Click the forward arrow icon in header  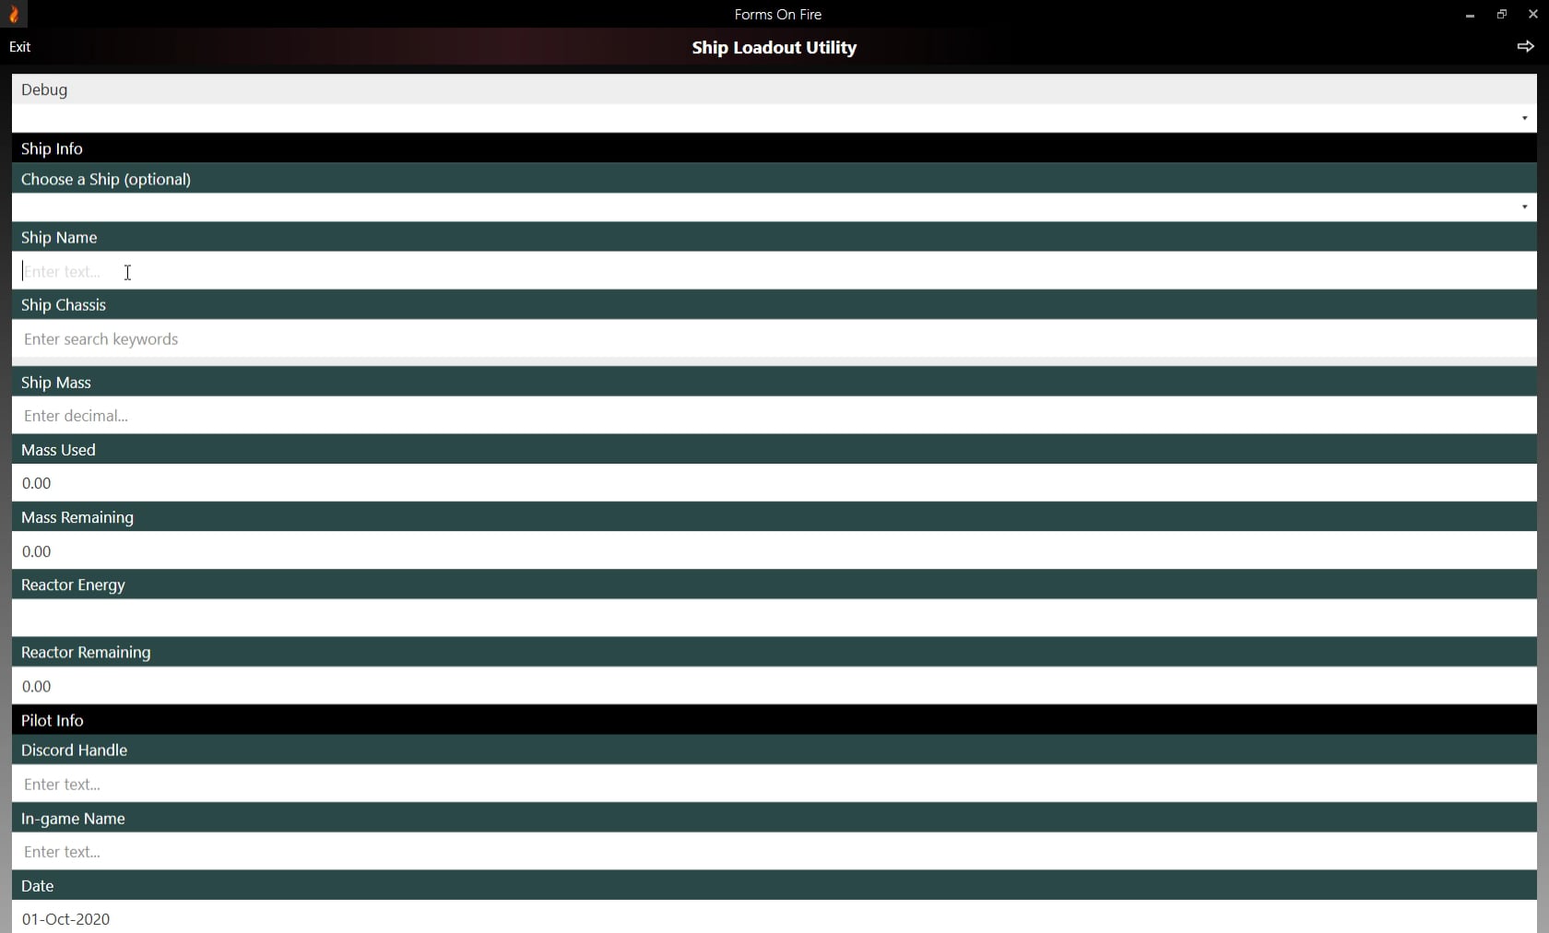click(1525, 46)
